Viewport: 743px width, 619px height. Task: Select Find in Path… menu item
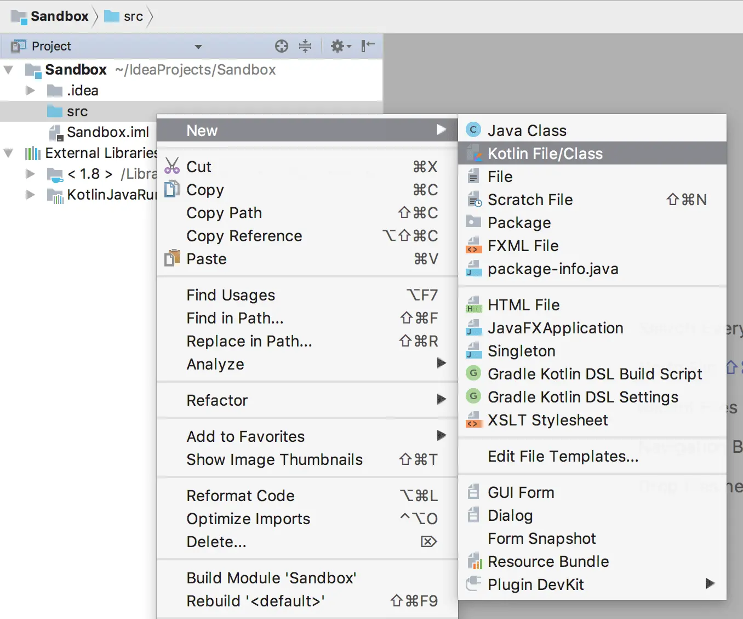point(307,318)
